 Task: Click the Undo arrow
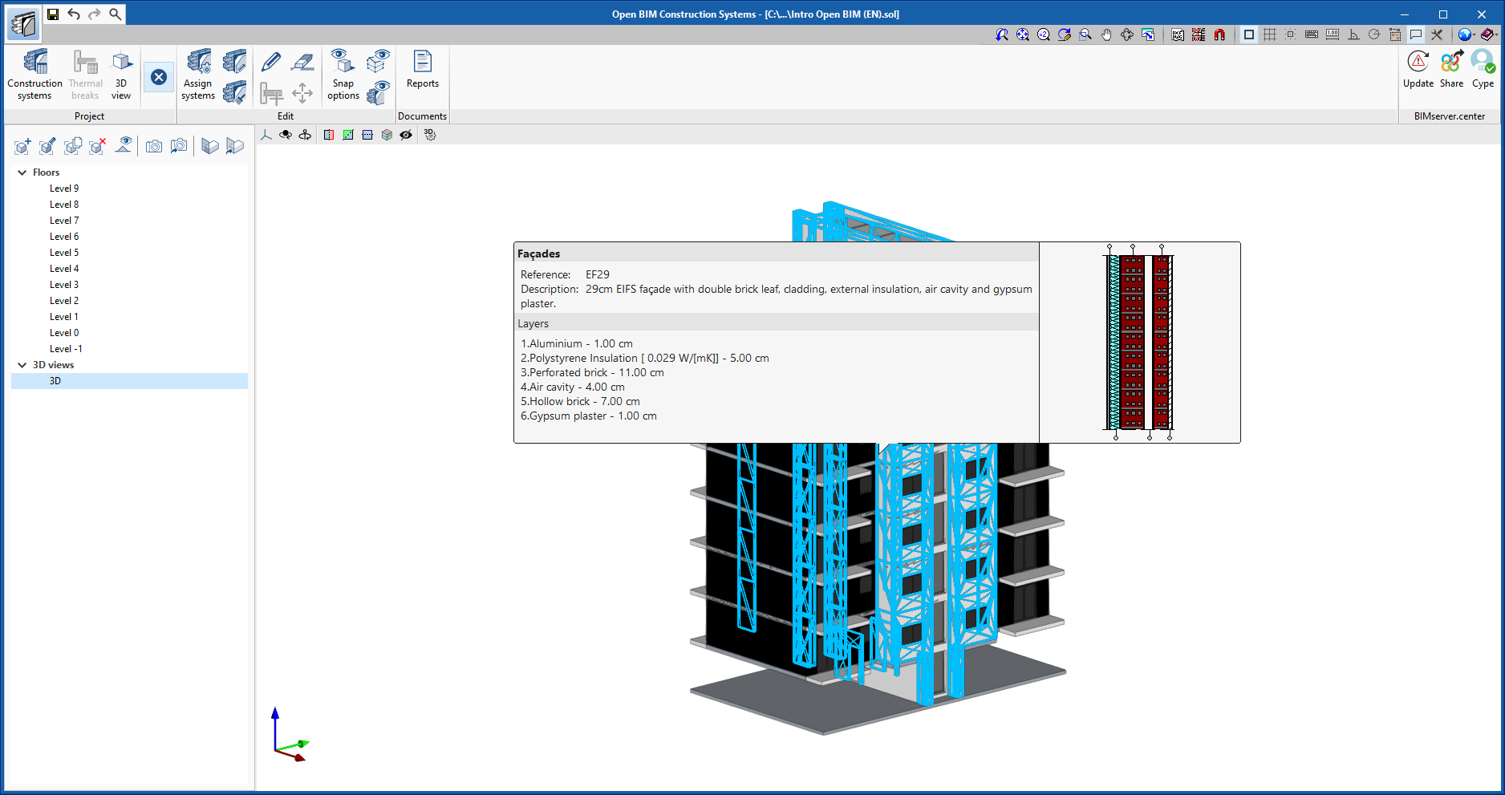point(74,14)
